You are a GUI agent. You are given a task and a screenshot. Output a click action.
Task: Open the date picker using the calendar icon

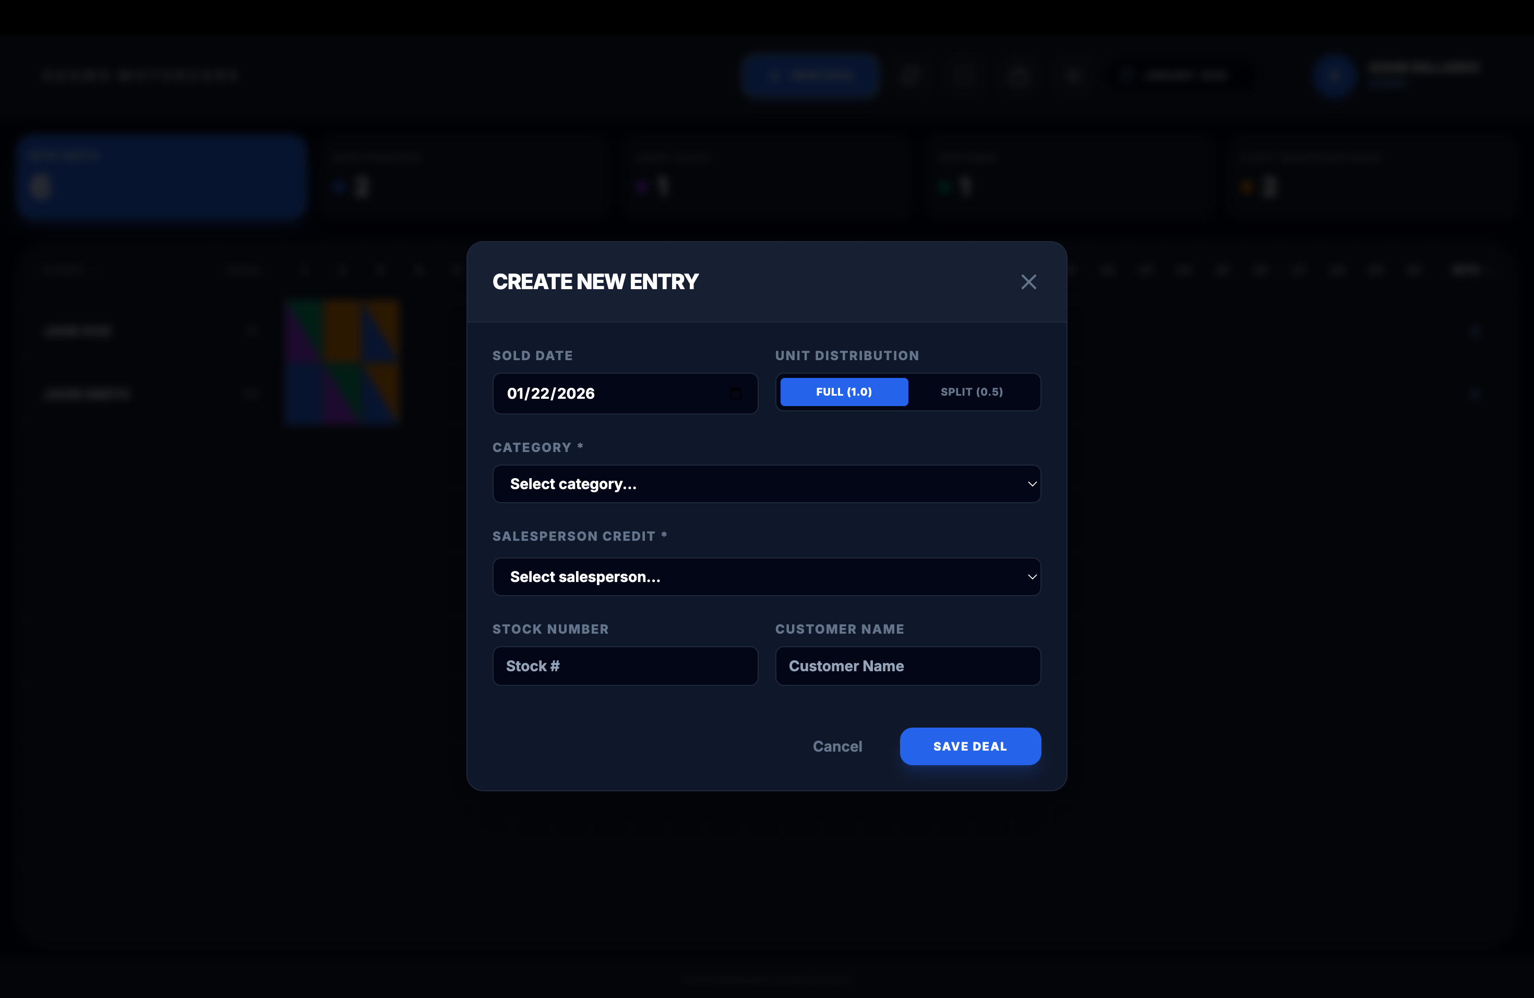click(x=737, y=393)
